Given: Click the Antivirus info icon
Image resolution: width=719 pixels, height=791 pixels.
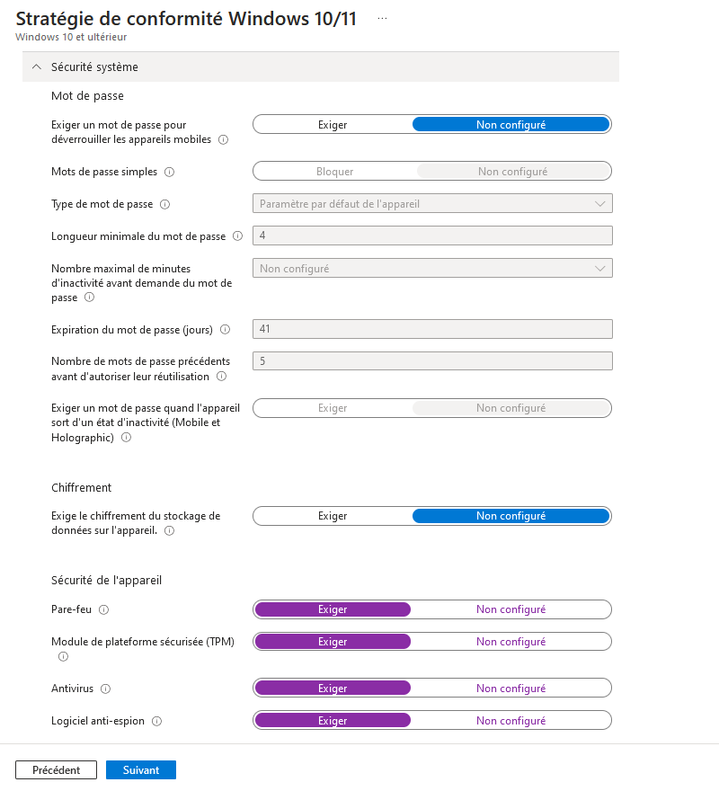Looking at the screenshot, I should [105, 689].
